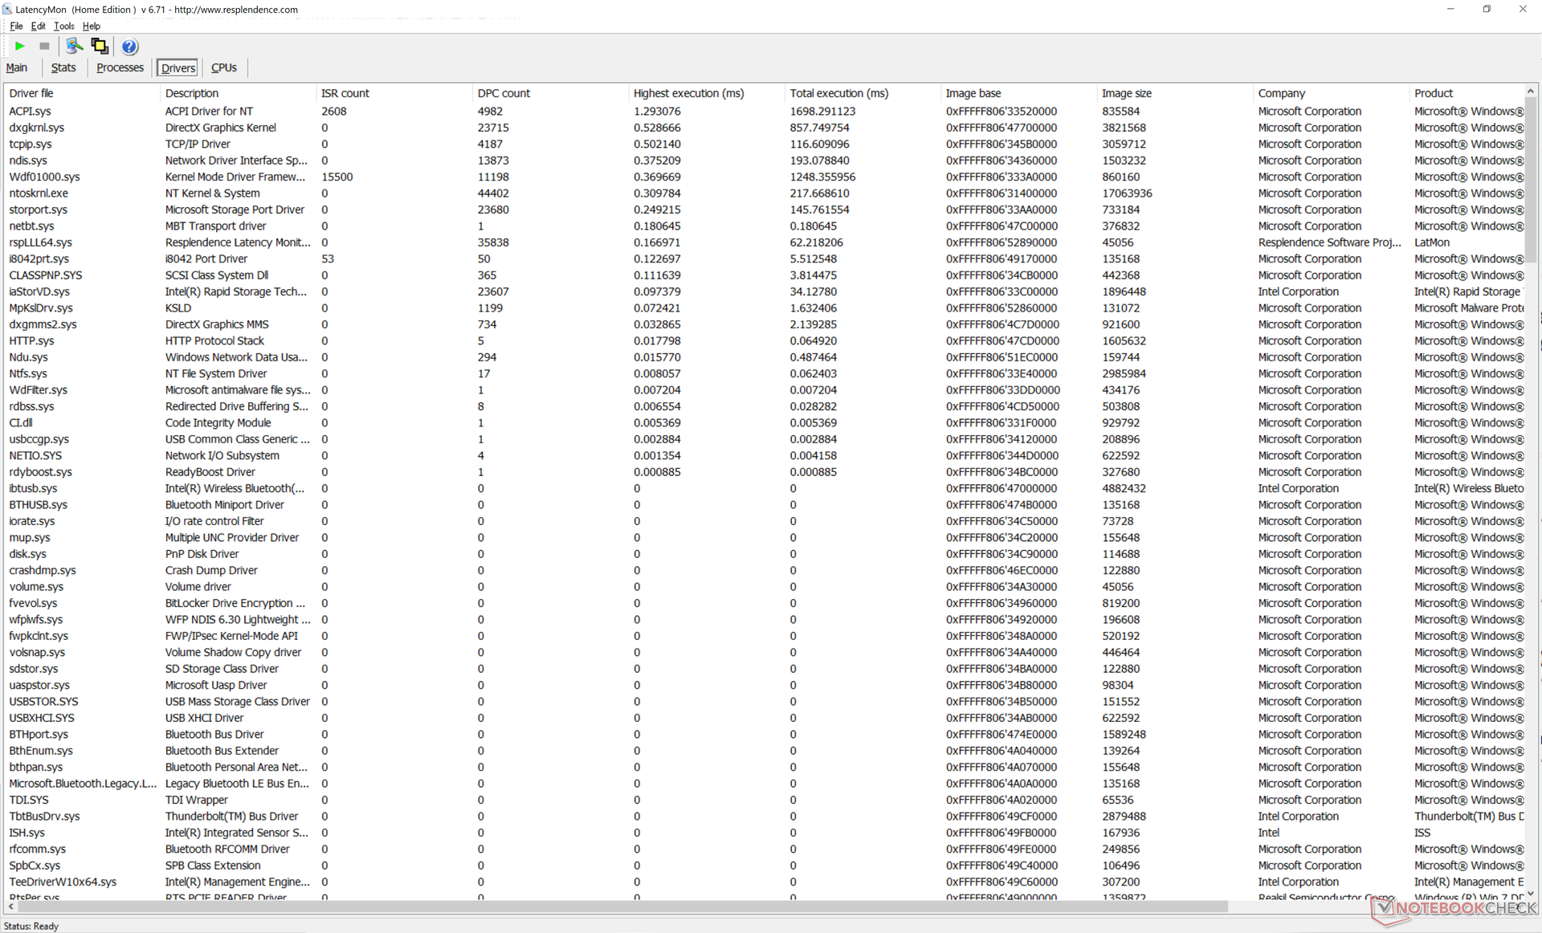Click the LatencyMon title bar app icon
The height and width of the screenshot is (933, 1542).
[7, 10]
